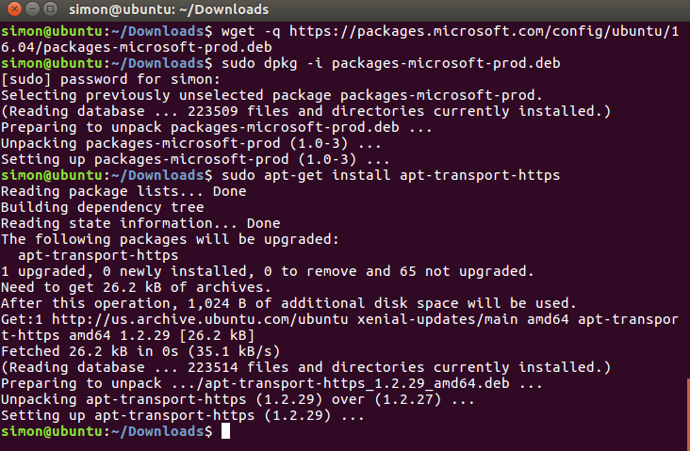This screenshot has height=451, width=690.
Task: Click the 'Building dependency tree' line
Action: pos(102,207)
